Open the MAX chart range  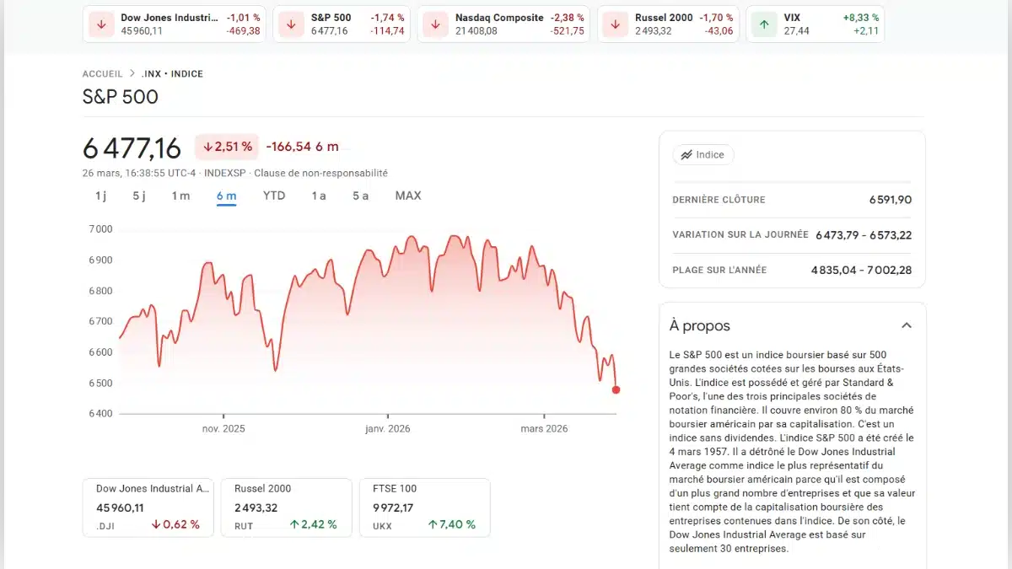(x=407, y=196)
